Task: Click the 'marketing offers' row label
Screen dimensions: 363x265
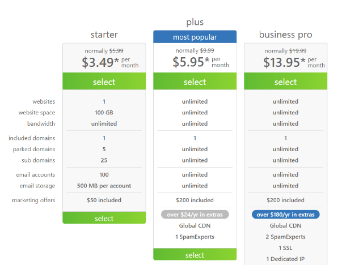Action: tap(33, 200)
